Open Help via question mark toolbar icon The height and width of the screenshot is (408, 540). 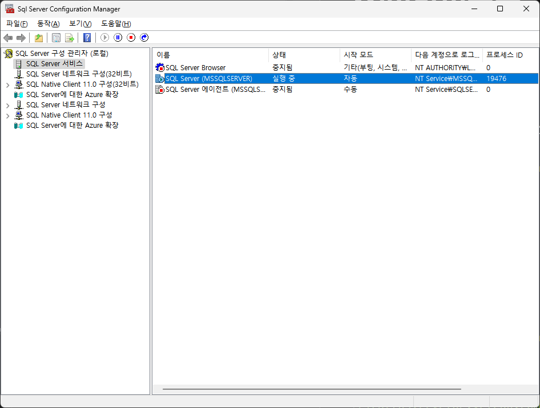(87, 38)
